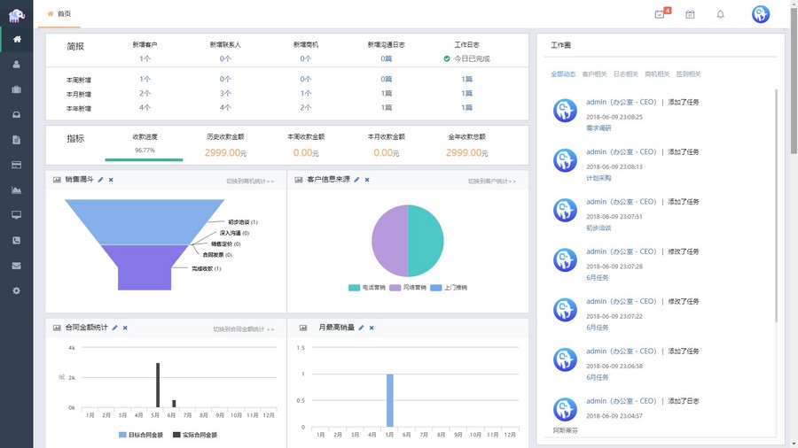Open the phone icon in sidebar

click(17, 240)
